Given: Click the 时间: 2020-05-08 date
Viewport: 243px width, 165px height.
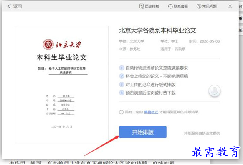Looking at the screenshot, I should click(x=204, y=41).
